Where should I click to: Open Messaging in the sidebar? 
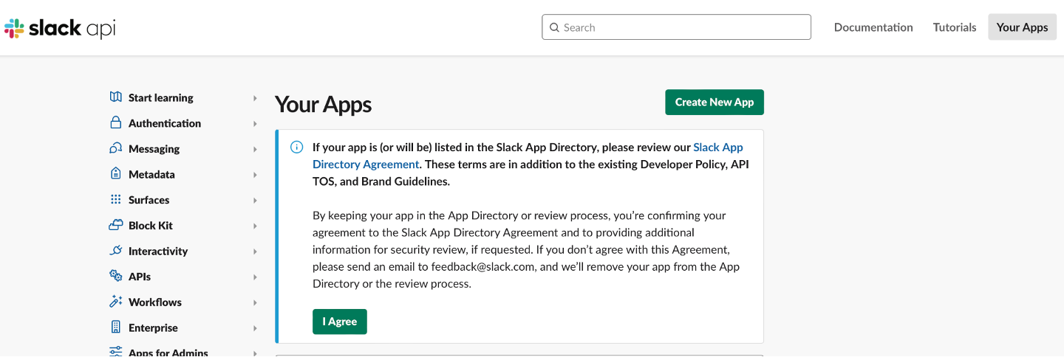click(154, 149)
